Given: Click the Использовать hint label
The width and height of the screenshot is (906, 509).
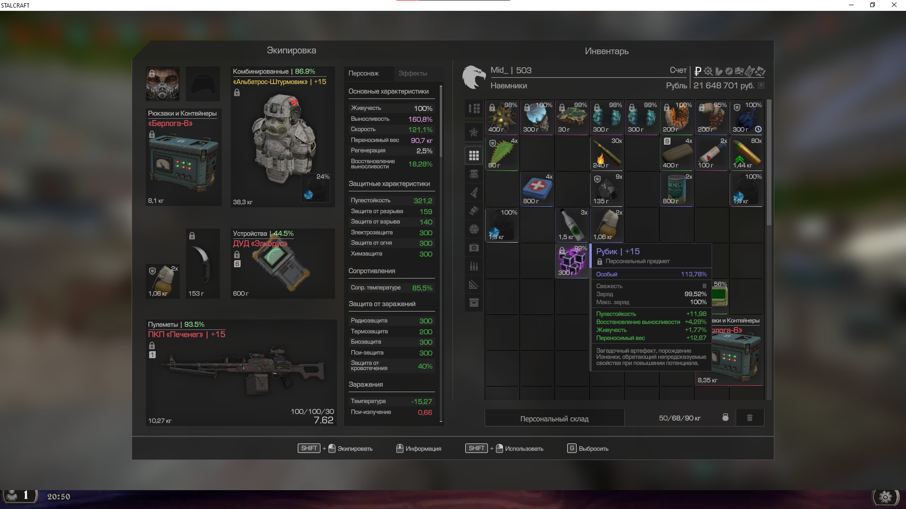Looking at the screenshot, I should click(524, 449).
